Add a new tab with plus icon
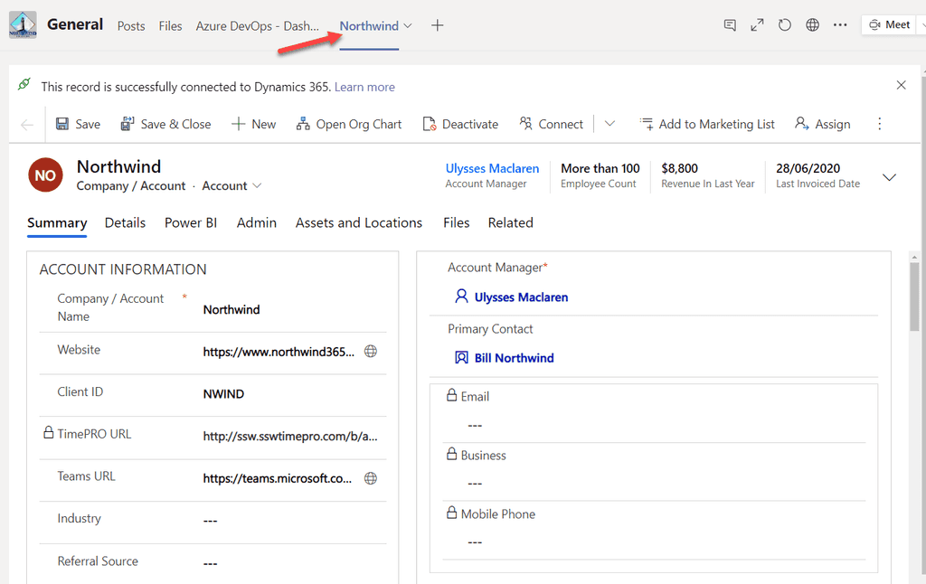 (437, 25)
